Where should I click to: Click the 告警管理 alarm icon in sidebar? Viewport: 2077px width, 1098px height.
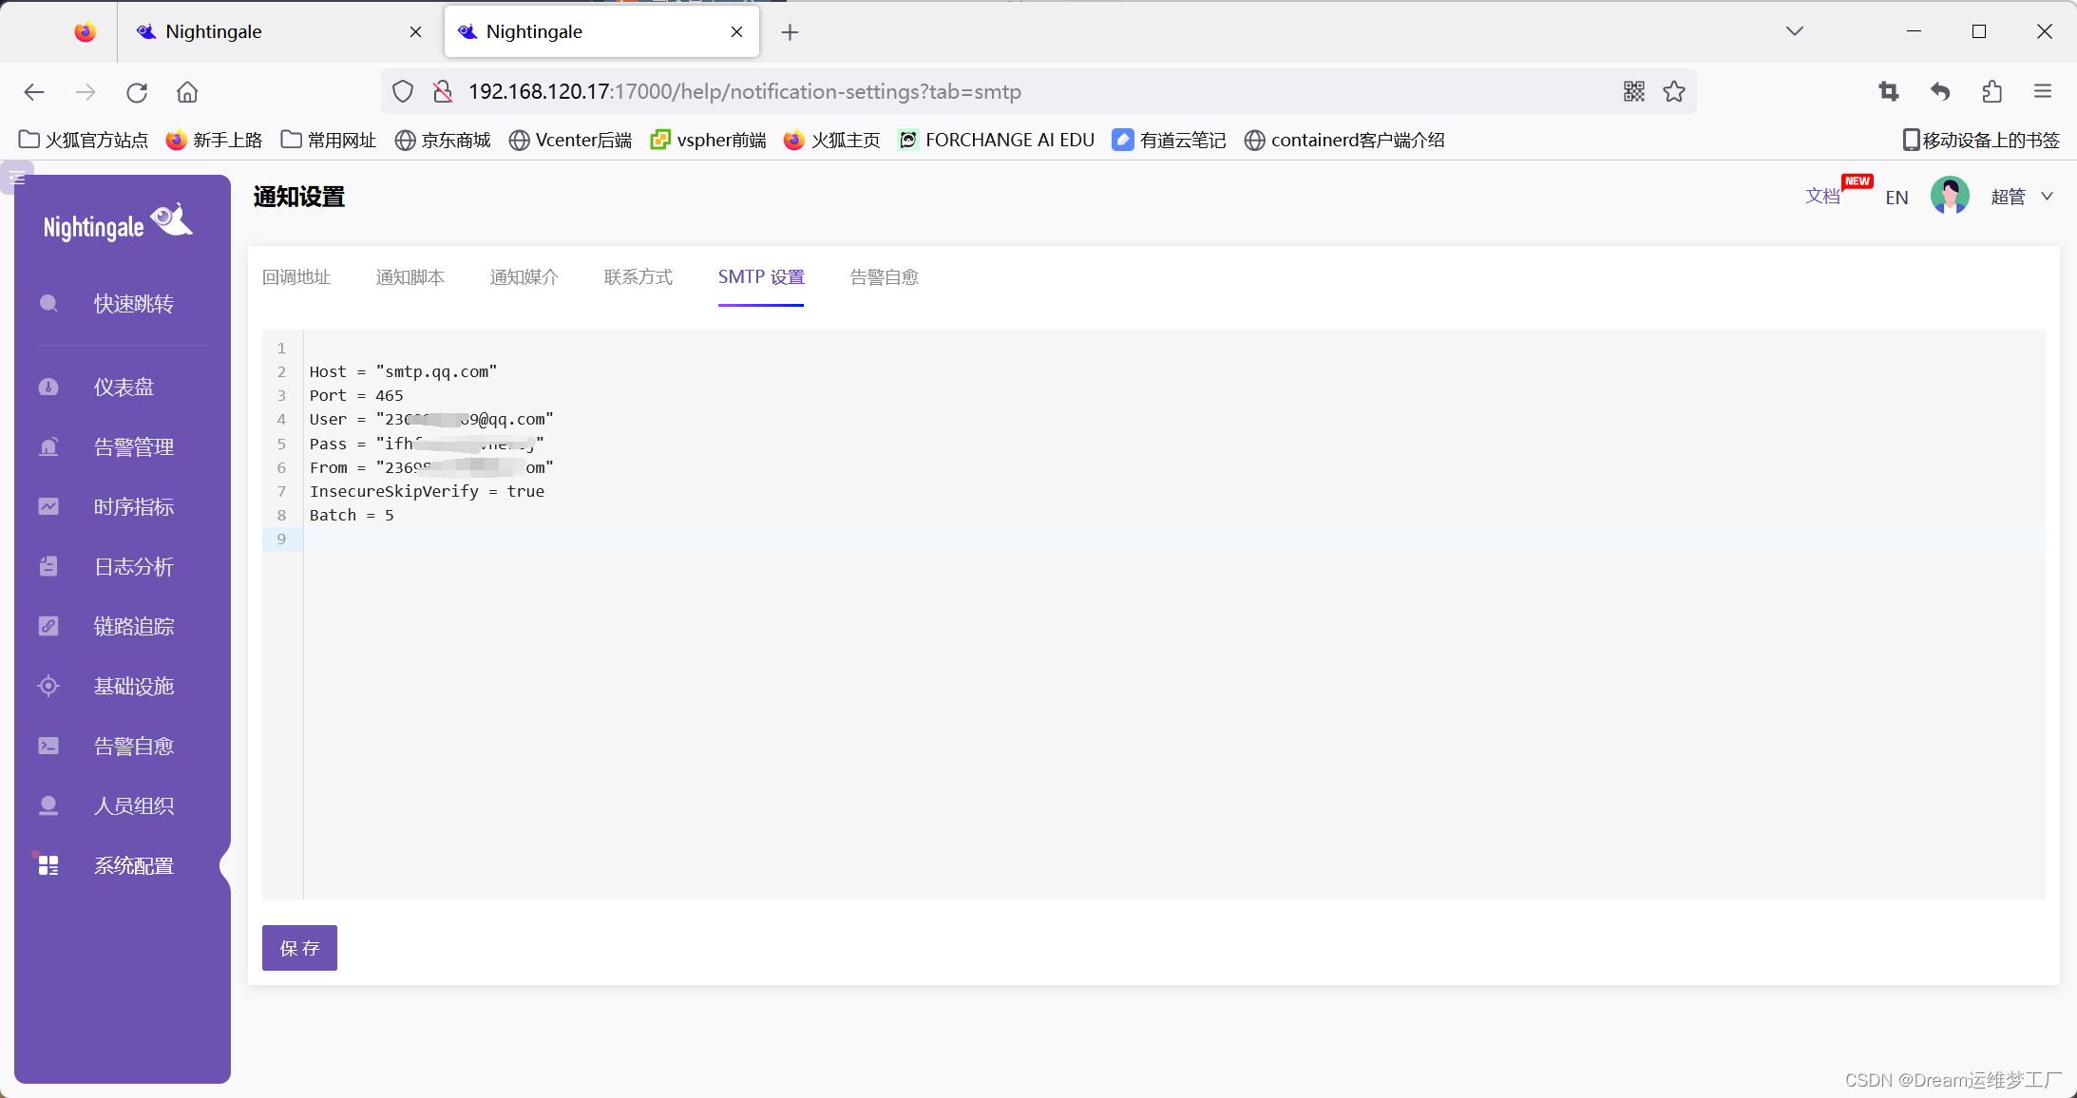[48, 447]
